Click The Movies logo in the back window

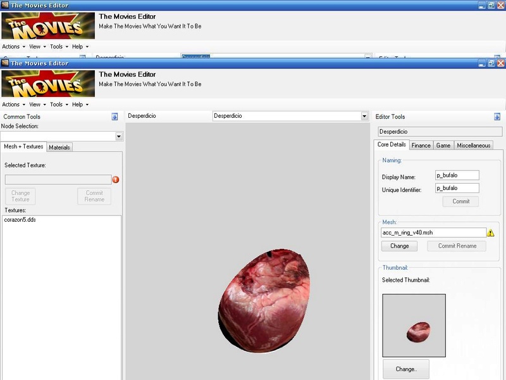coord(48,26)
